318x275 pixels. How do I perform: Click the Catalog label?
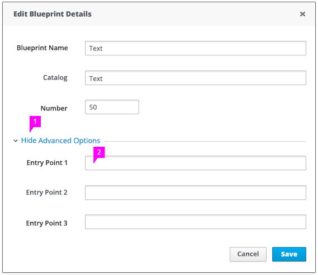[x=55, y=78]
